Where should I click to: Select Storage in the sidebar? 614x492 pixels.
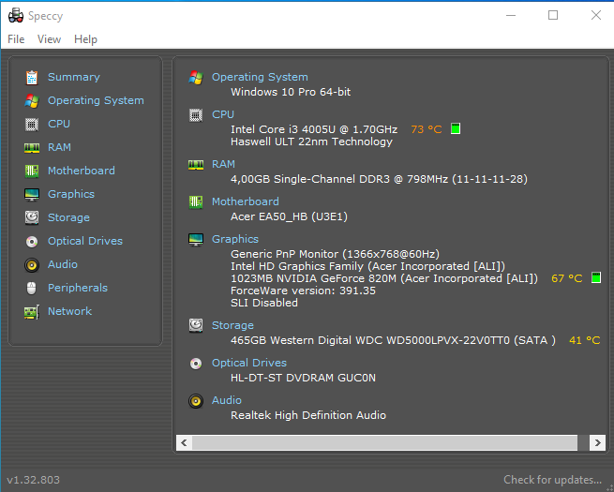point(68,217)
